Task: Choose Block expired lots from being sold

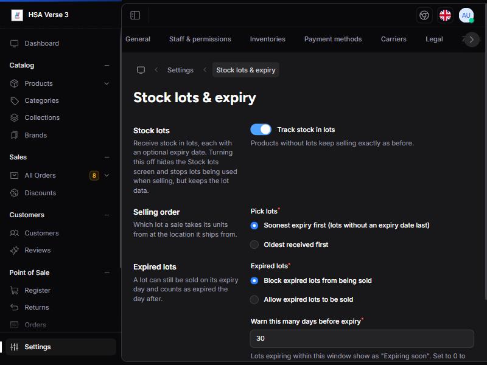Action: tap(254, 280)
